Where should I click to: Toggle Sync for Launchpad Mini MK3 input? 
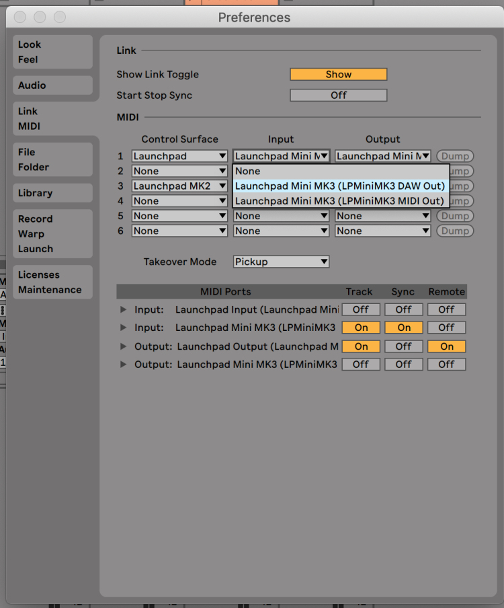[x=403, y=328]
